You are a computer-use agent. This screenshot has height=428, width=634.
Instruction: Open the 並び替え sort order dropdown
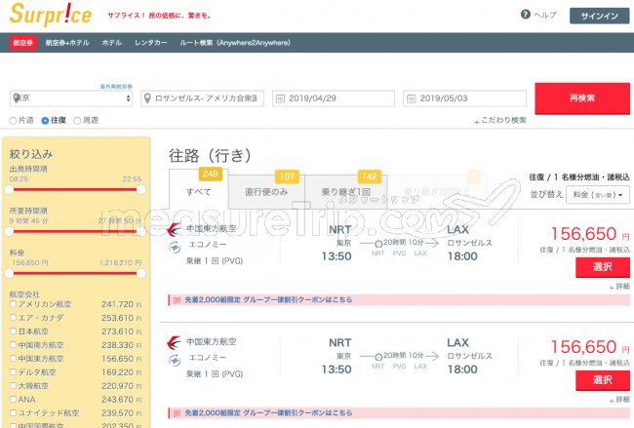[x=598, y=195]
